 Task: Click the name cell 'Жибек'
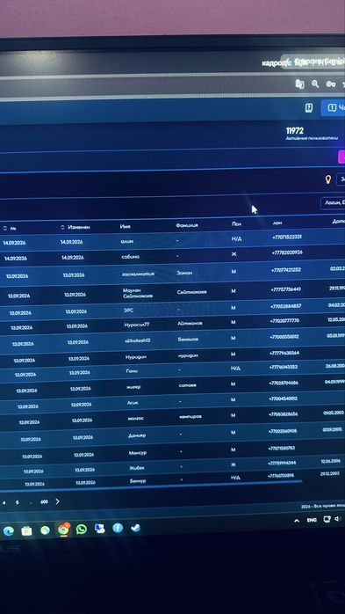tap(137, 468)
